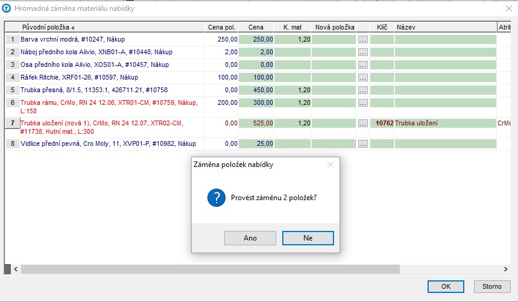The width and height of the screenshot is (518, 302).
Task: Click Název cell 'Trubka uložení'
Action: click(x=445, y=123)
